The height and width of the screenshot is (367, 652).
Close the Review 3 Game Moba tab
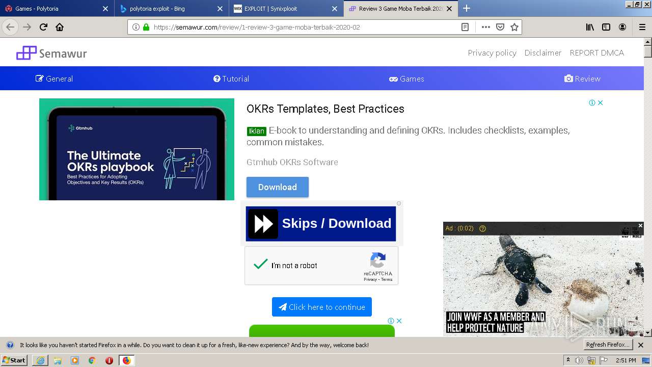point(449,9)
